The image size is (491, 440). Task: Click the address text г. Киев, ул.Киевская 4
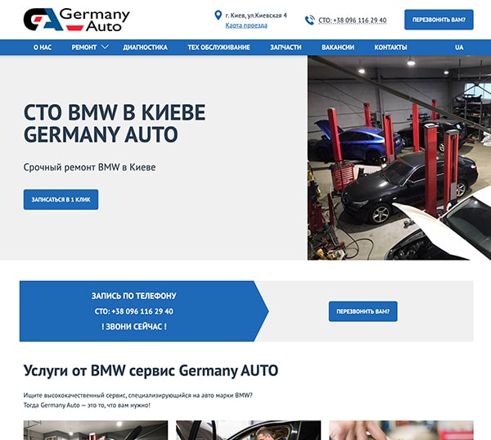(x=256, y=16)
